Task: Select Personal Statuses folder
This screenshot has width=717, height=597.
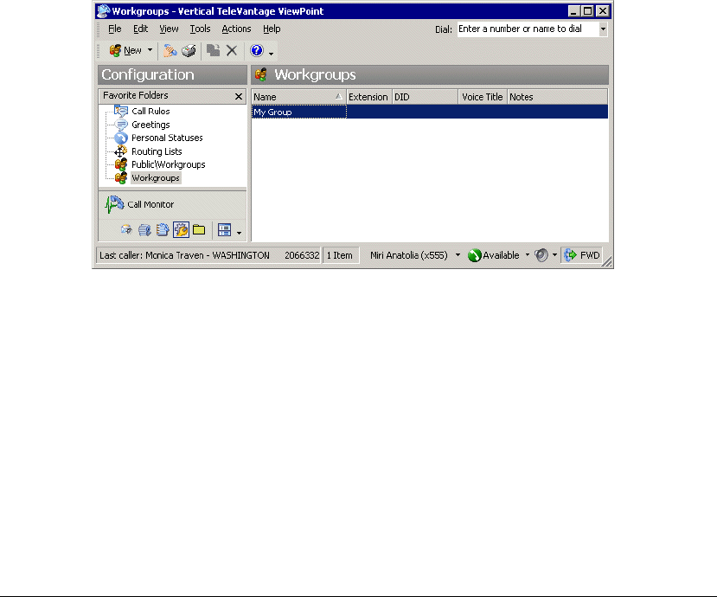Action: [167, 138]
